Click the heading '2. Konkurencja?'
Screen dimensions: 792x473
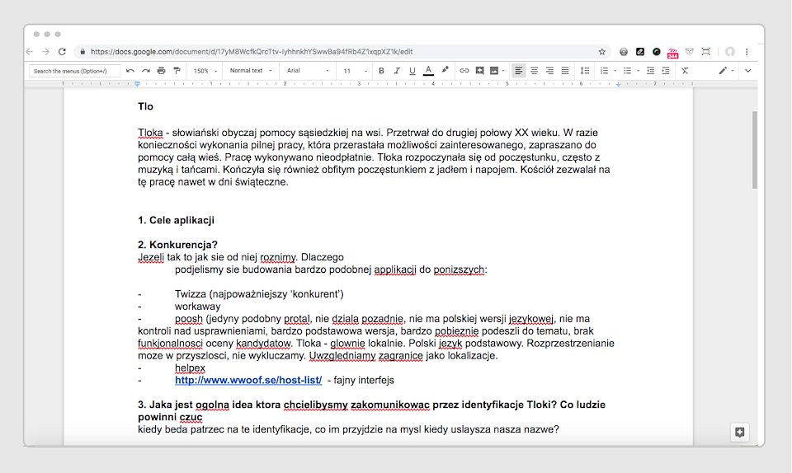(178, 245)
